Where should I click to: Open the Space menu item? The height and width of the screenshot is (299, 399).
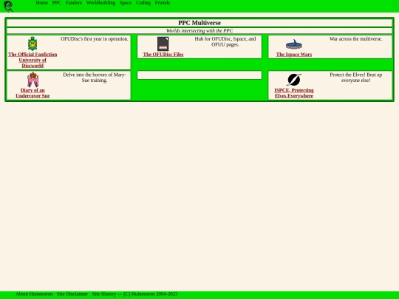tap(126, 3)
